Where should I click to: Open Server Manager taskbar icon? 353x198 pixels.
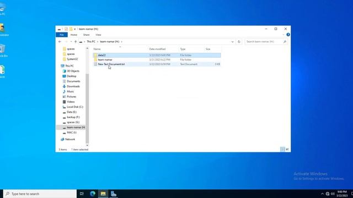pyautogui.click(x=114, y=194)
